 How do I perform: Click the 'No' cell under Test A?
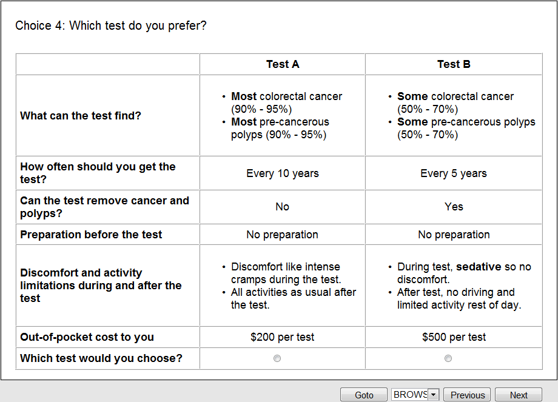[x=283, y=207]
